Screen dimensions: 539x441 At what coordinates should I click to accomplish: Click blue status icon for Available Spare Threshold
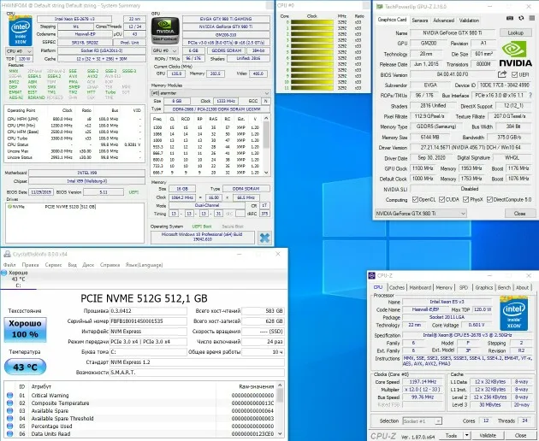[x=10, y=418]
